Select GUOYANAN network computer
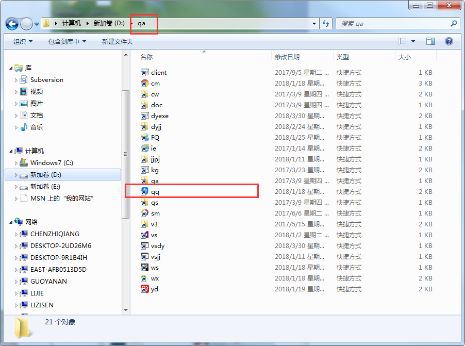This screenshot has width=465, height=346. (x=48, y=282)
